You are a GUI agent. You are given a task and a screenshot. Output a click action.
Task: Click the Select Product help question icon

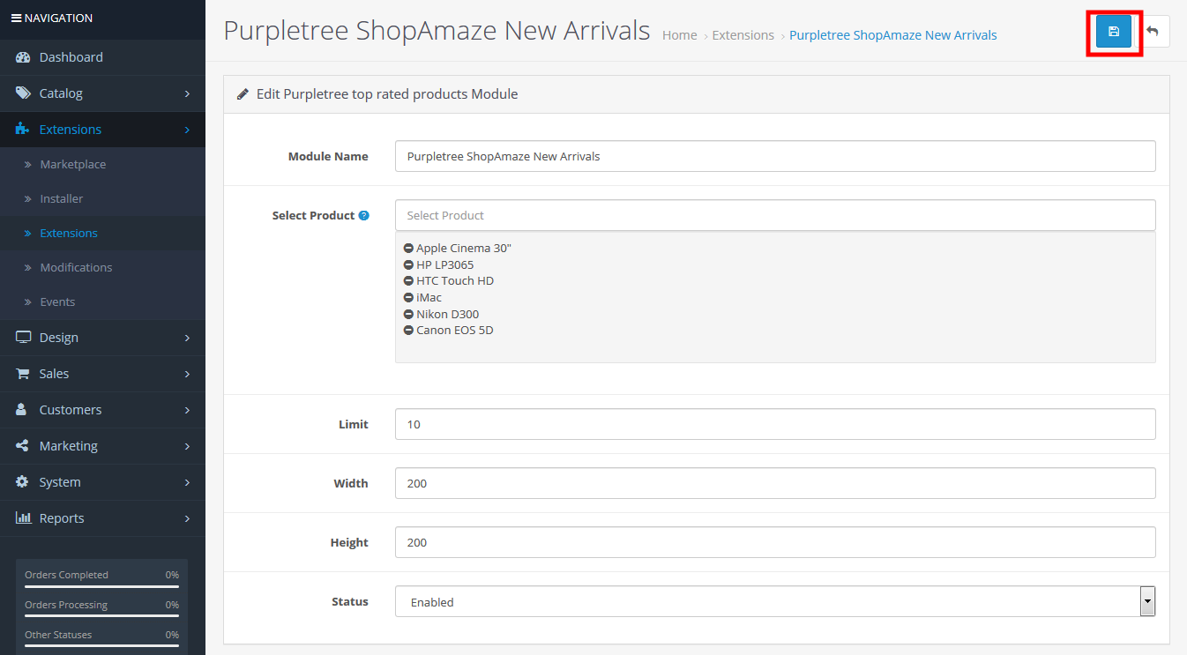tap(364, 215)
